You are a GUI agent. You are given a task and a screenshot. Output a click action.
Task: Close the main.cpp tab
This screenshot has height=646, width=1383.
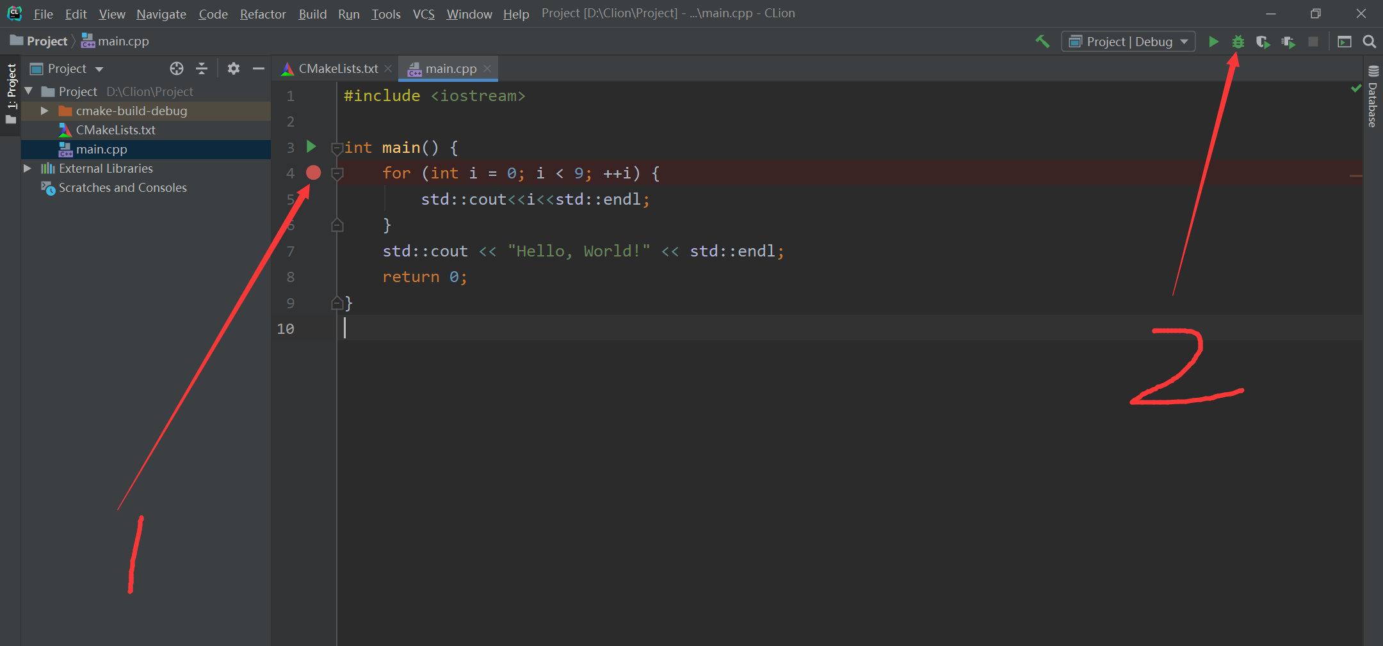(x=487, y=68)
